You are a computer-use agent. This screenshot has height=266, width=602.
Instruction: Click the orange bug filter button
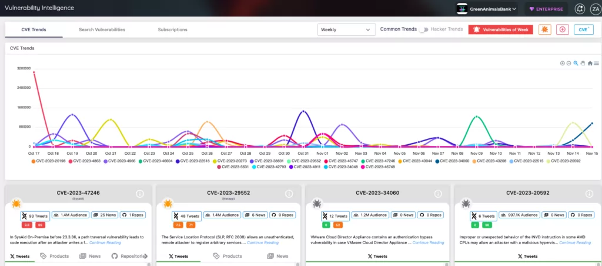click(x=545, y=29)
